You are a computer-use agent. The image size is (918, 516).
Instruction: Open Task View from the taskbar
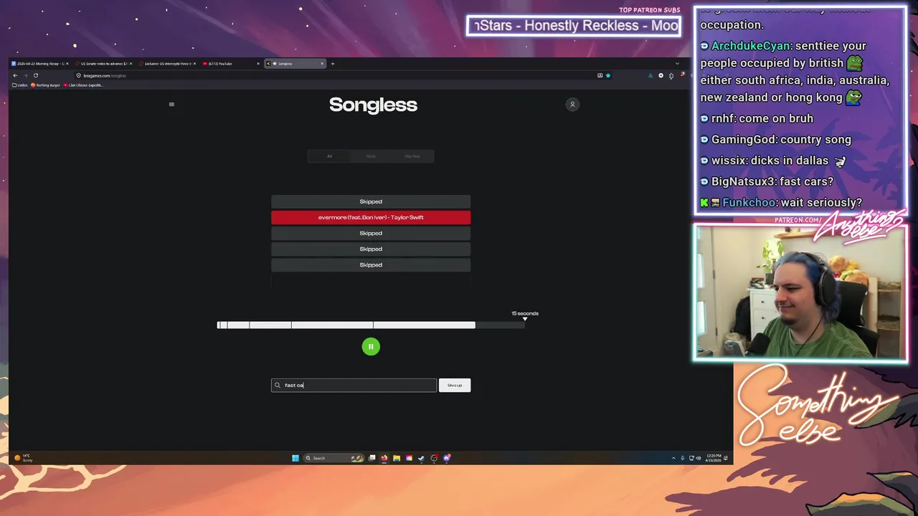372,458
